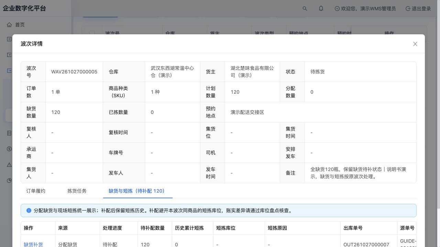The width and height of the screenshot is (440, 247).
Task: Click the 1 种 SKU count value
Action: click(x=155, y=92)
